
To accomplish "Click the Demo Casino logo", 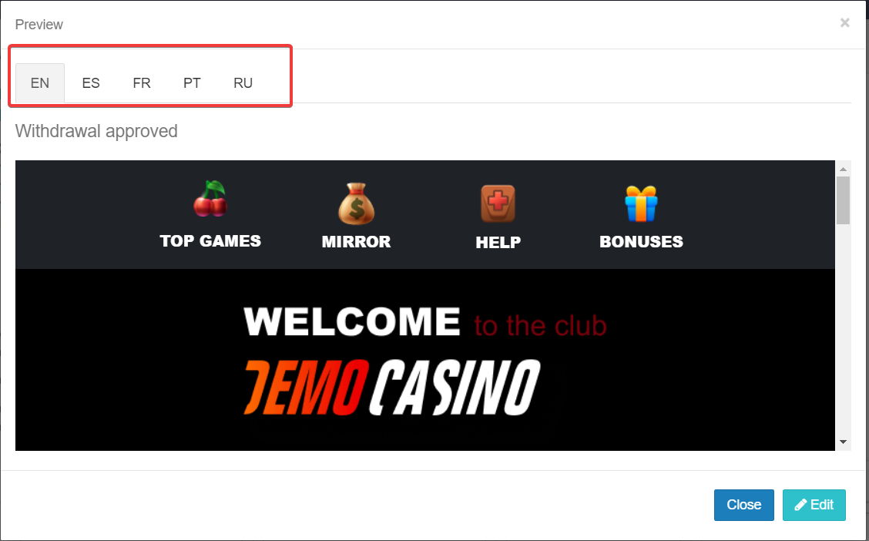I will (392, 388).
